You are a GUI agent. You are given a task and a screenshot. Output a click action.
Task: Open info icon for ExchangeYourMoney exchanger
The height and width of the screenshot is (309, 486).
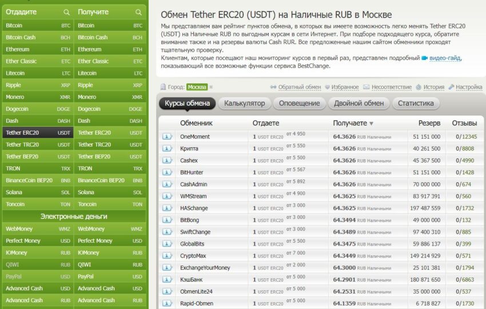pos(167,267)
